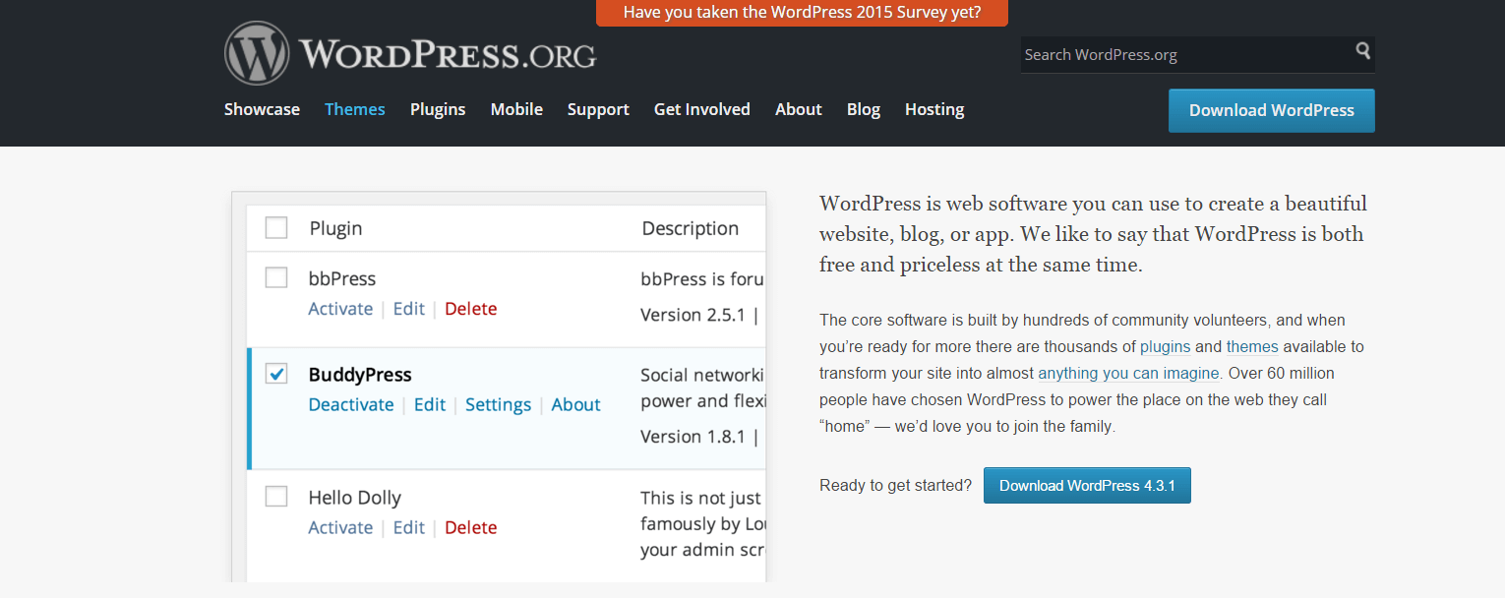This screenshot has width=1505, height=598.
Task: Go to the Themes page
Action: pyautogui.click(x=355, y=109)
